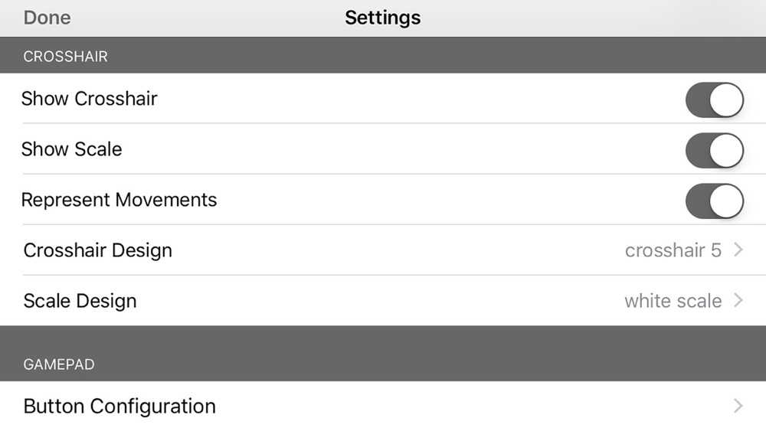
Task: Click the Settings title text
Action: 382,18
